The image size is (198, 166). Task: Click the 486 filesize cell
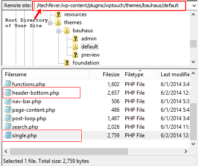[115, 110]
